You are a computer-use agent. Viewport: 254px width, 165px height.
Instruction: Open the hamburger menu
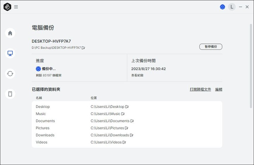coord(16,7)
